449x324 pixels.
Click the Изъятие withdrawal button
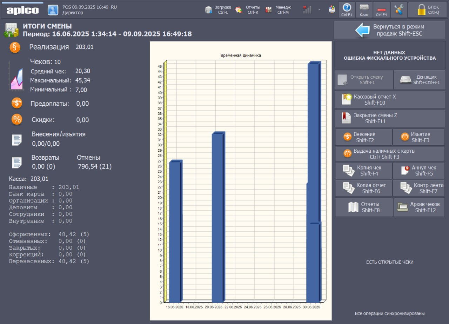418,137
